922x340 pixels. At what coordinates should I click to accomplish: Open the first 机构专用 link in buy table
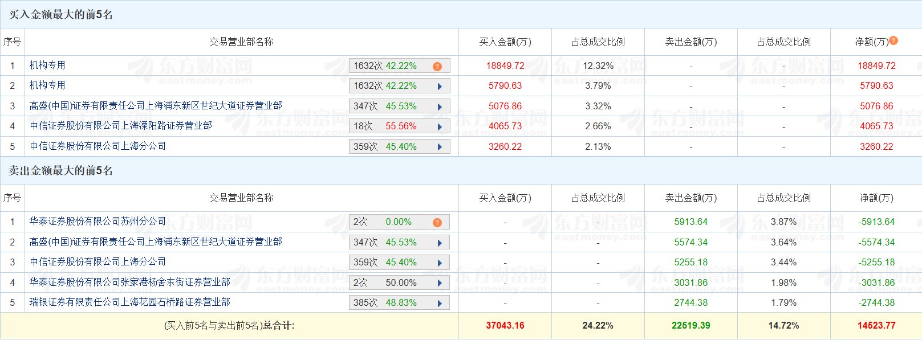coord(47,65)
